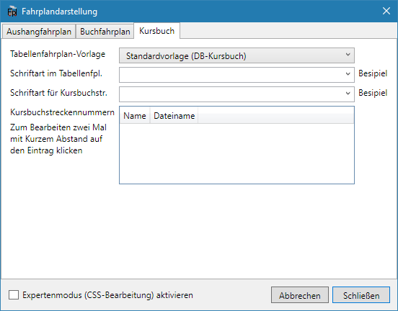398x311 pixels.
Task: Click the Schließen button
Action: click(x=361, y=295)
